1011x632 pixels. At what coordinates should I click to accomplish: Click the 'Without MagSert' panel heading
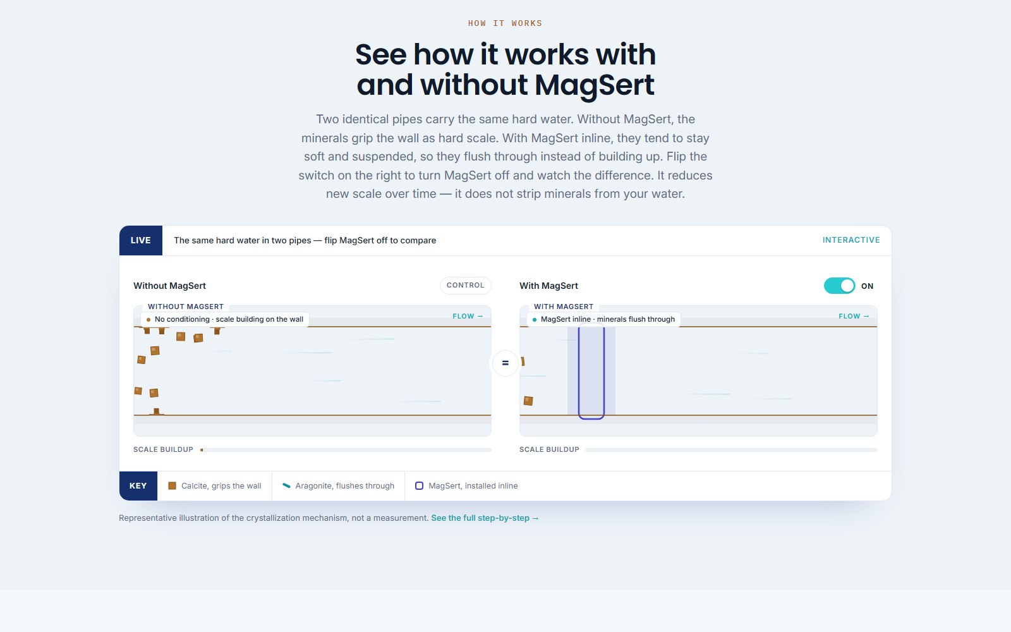tap(169, 286)
